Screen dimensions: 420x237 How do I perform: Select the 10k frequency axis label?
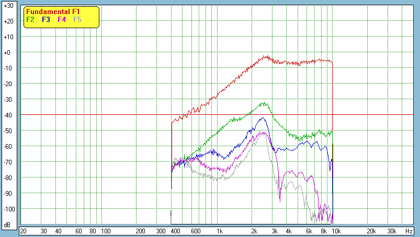click(337, 230)
